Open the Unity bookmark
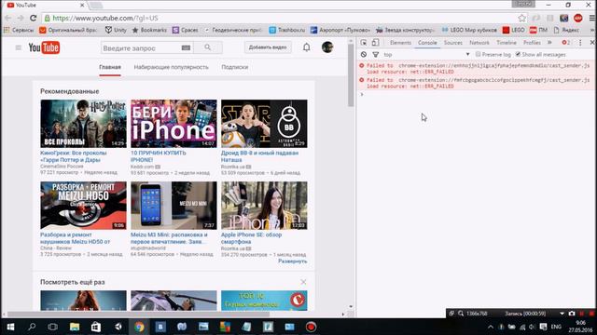 [x=116, y=30]
